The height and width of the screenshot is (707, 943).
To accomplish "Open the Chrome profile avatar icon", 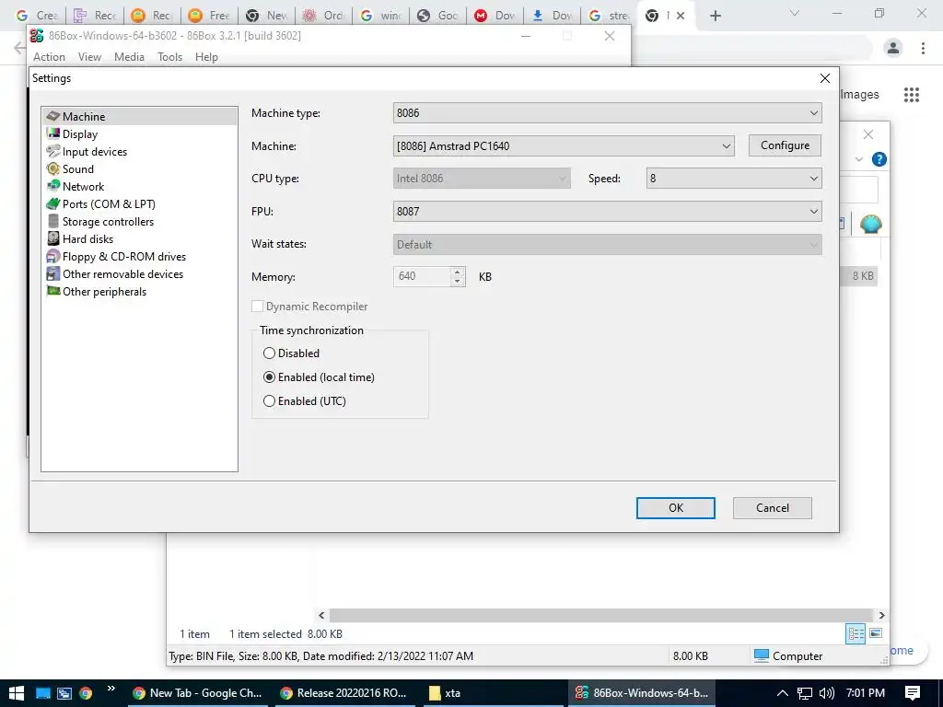I will click(893, 48).
